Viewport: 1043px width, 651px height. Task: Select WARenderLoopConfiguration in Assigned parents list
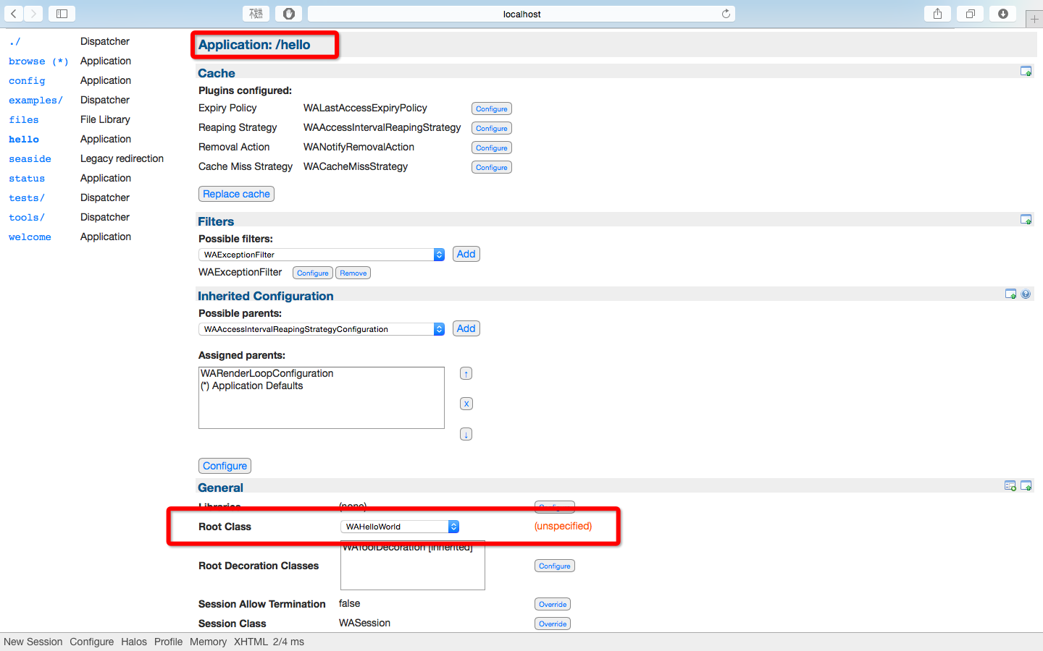coord(267,373)
